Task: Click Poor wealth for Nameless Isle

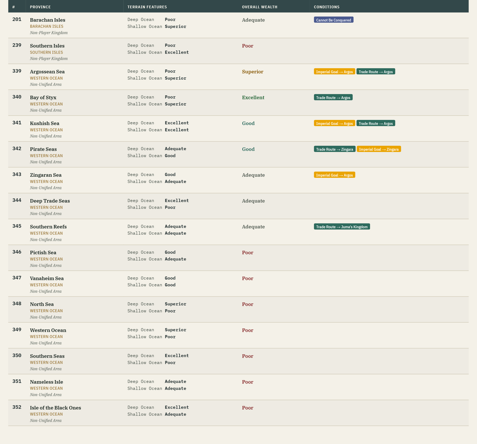Action: pyautogui.click(x=248, y=382)
